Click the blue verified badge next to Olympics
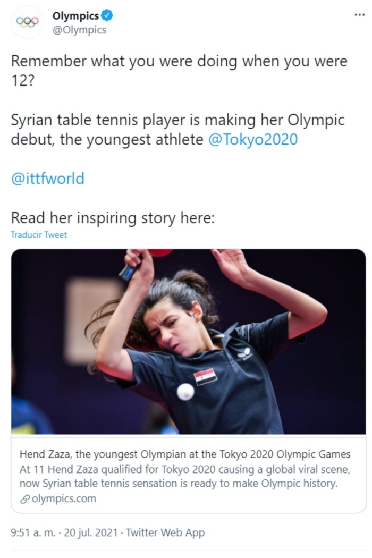Image resolution: width=372 pixels, height=558 pixels. 107,15
